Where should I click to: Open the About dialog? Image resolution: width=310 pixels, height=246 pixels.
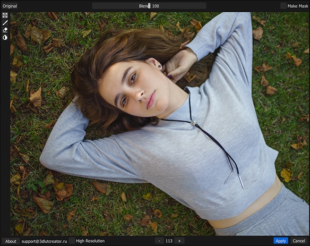[x=11, y=241]
